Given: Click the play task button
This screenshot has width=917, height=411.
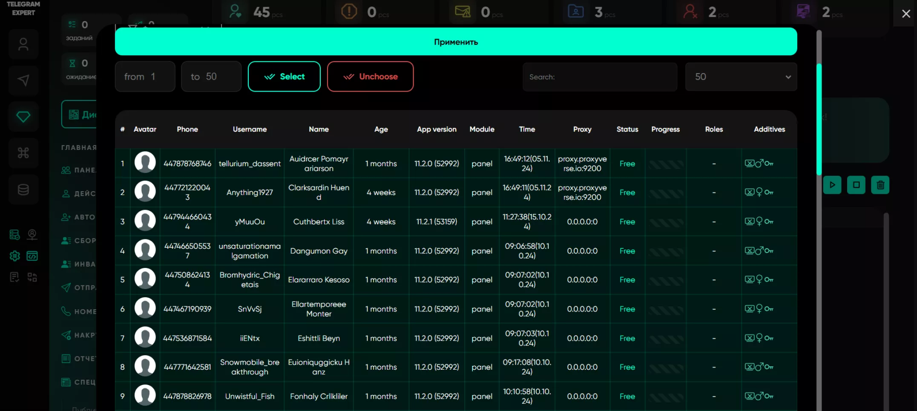Looking at the screenshot, I should 832,185.
